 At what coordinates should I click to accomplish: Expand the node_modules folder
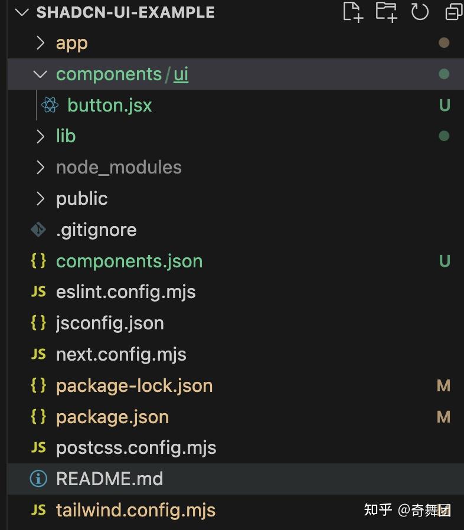[x=118, y=168]
